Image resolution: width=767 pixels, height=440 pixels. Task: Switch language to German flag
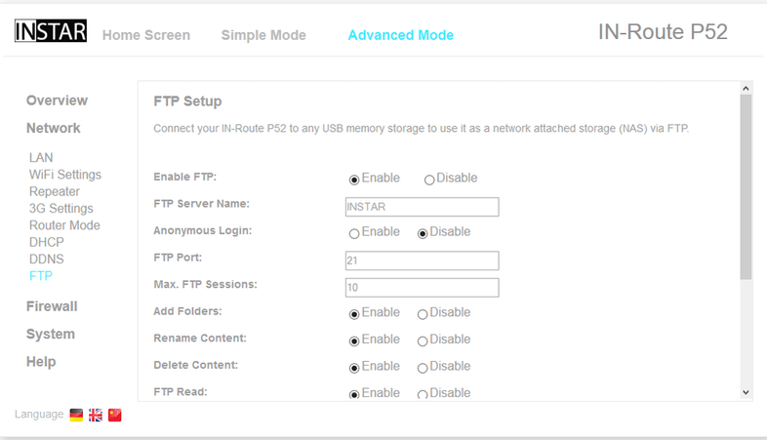pos(76,415)
